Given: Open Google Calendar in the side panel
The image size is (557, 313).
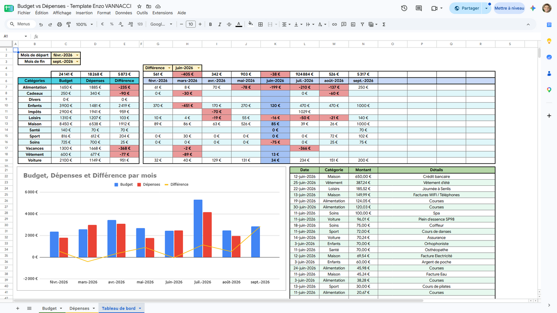Looking at the screenshot, I should tap(549, 24).
